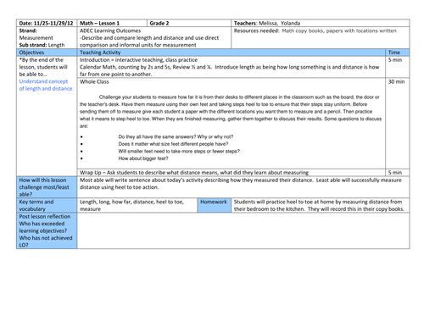The image size is (424, 327).
Task: Click the ADEC Learning Outcomes text
Action: [110, 30]
